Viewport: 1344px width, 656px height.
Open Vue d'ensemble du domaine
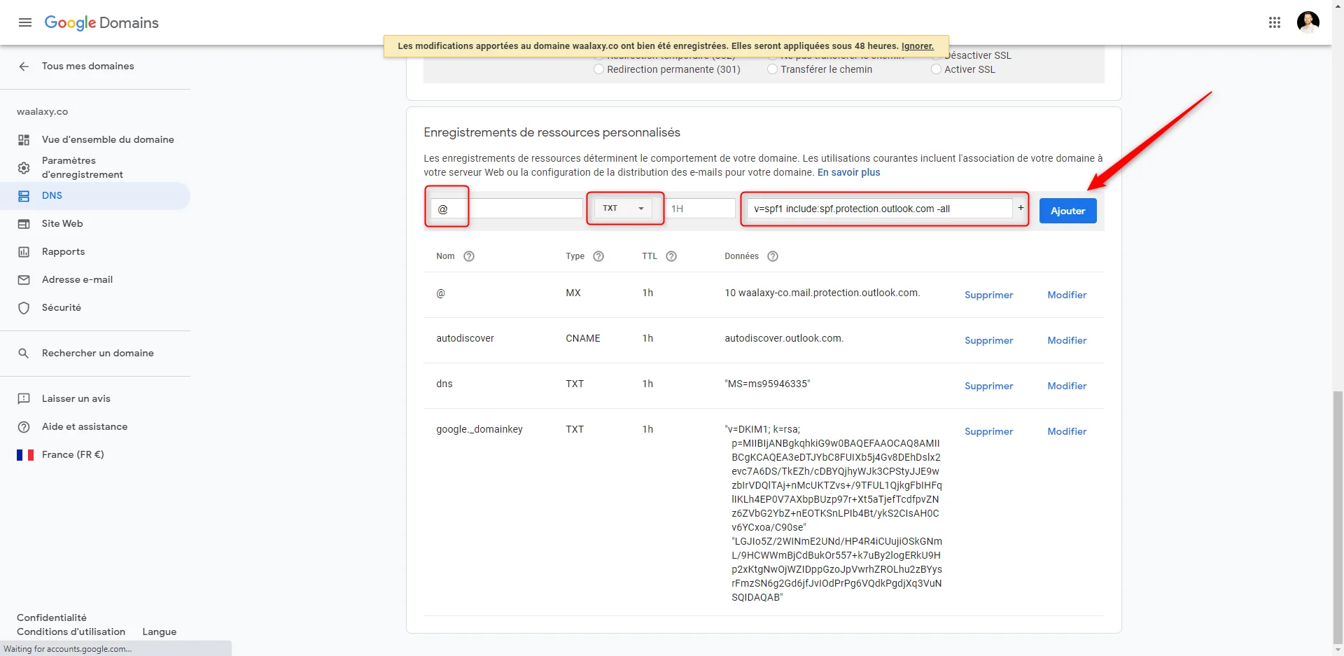(108, 139)
